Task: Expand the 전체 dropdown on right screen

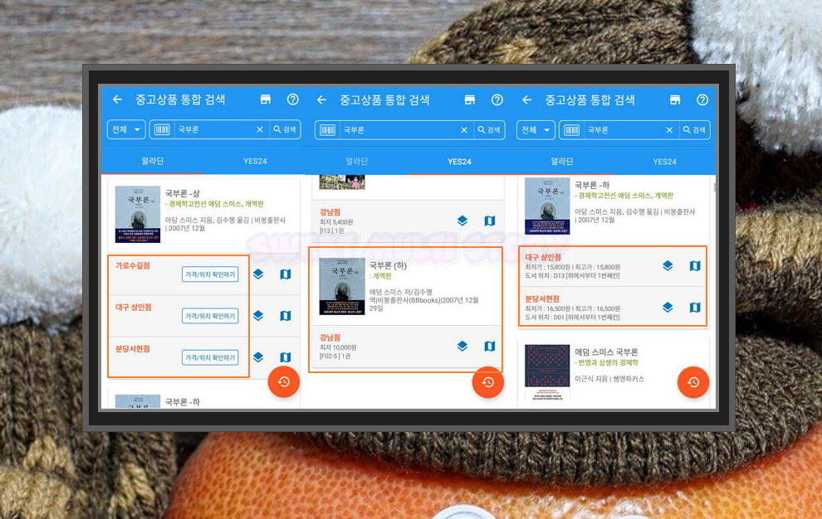Action: (536, 130)
